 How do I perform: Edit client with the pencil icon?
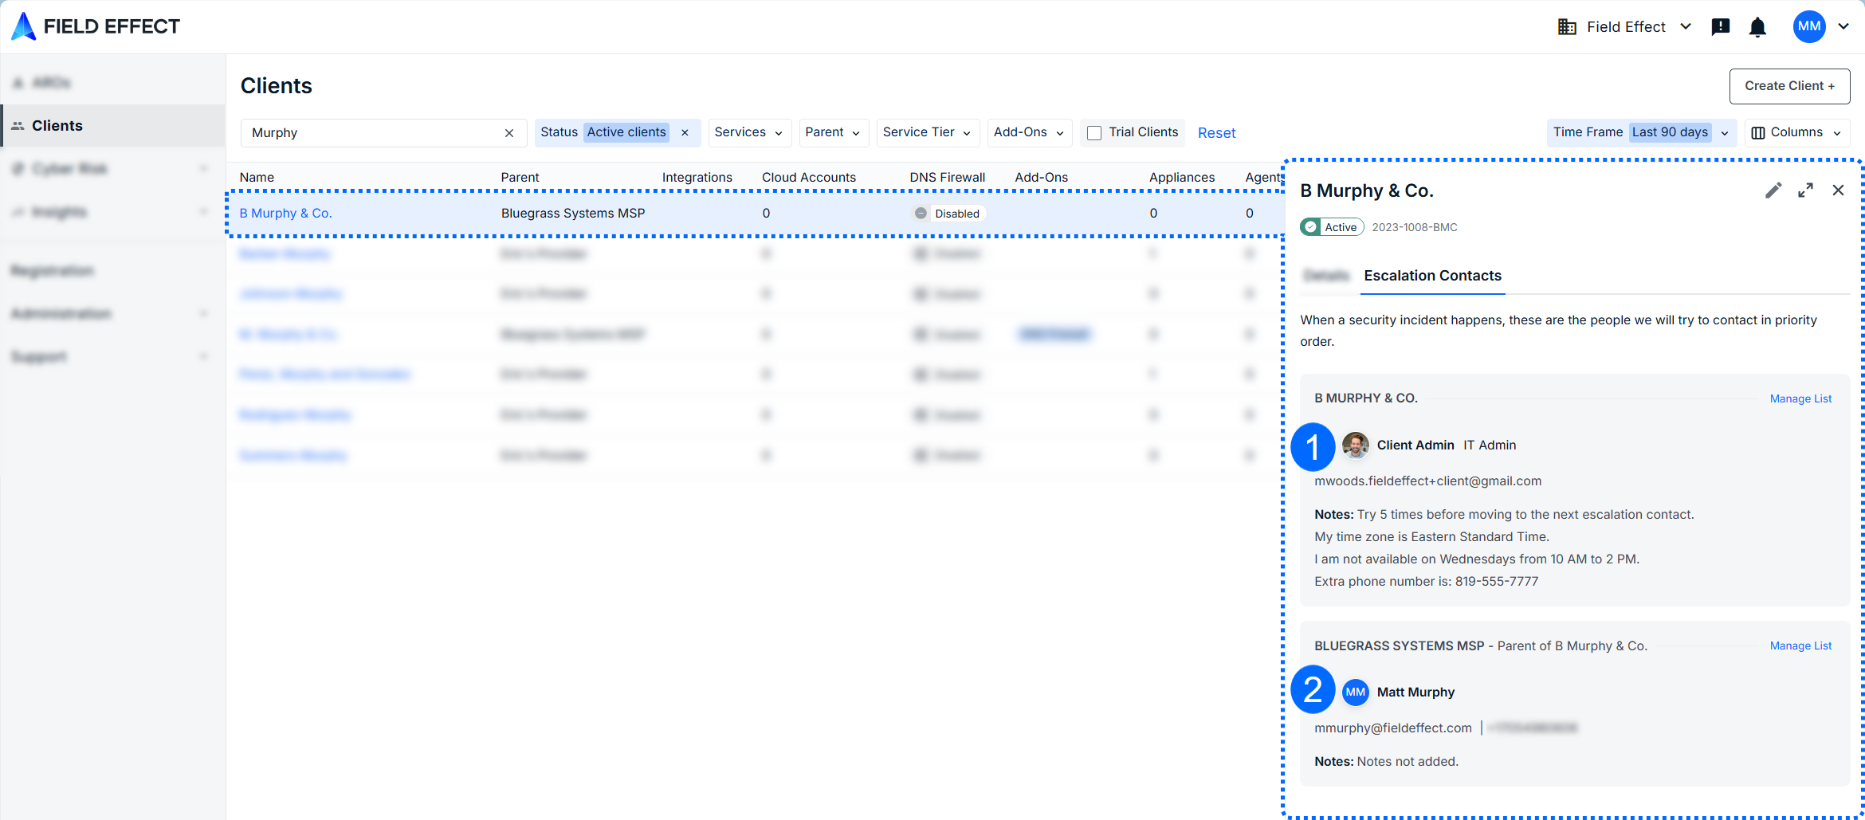click(x=1773, y=190)
